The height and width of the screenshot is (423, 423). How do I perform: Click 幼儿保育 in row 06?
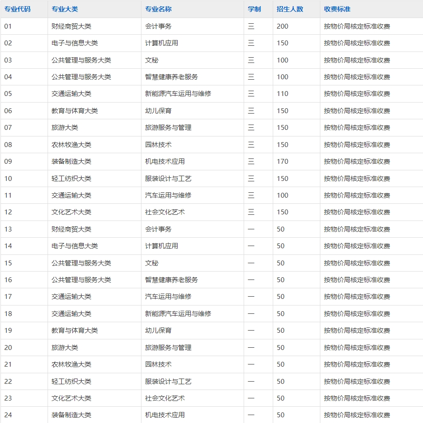click(158, 111)
